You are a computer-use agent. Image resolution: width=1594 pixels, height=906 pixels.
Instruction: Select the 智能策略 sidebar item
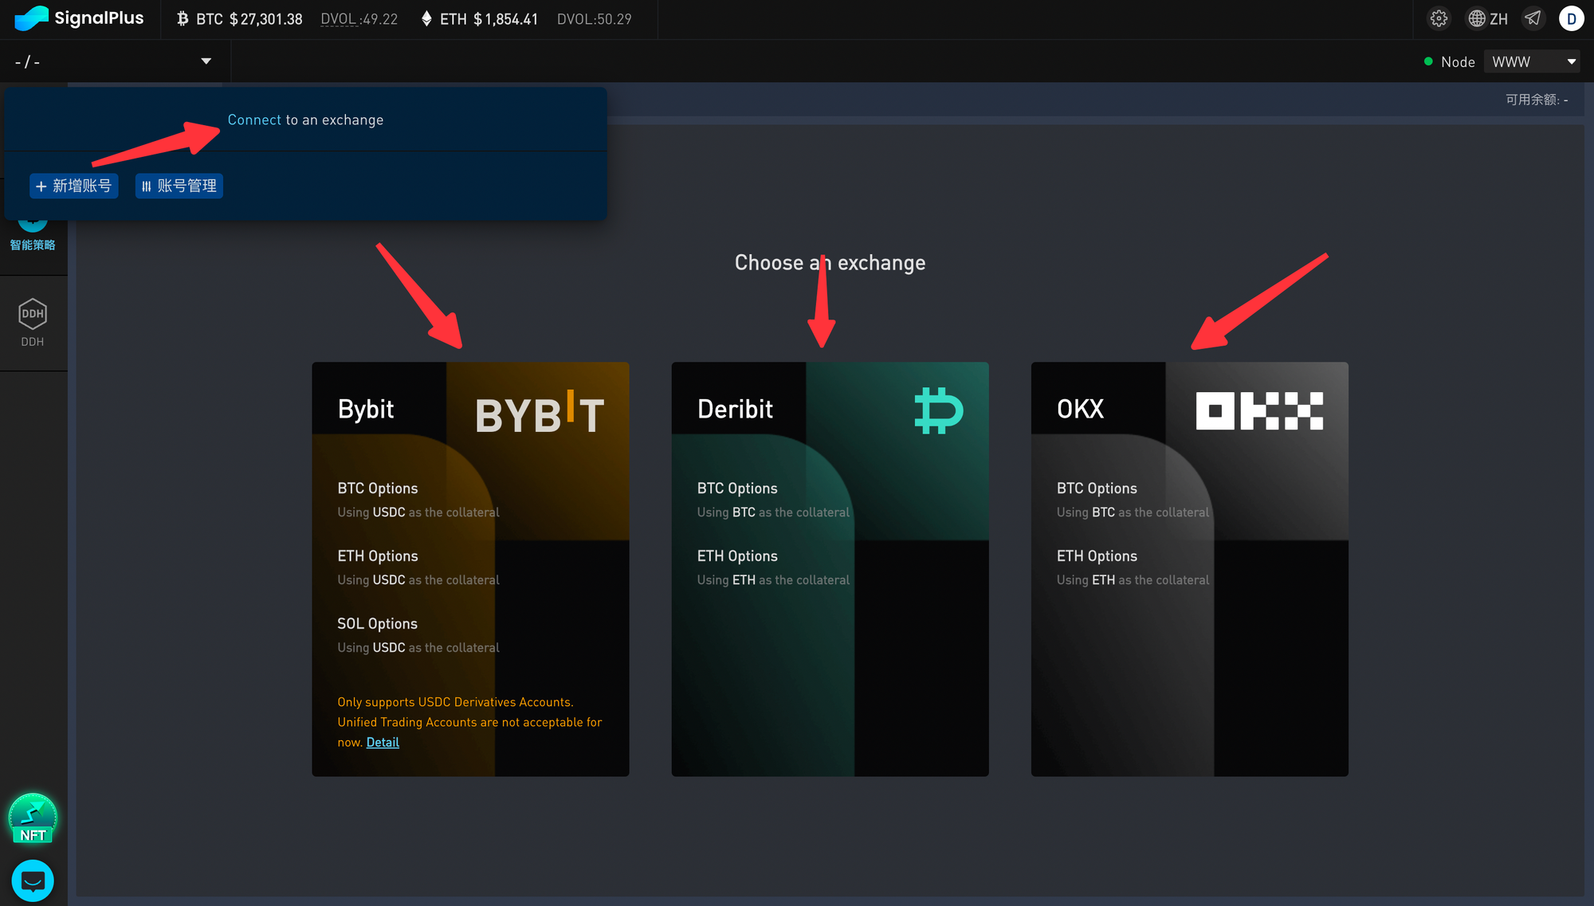pos(33,245)
